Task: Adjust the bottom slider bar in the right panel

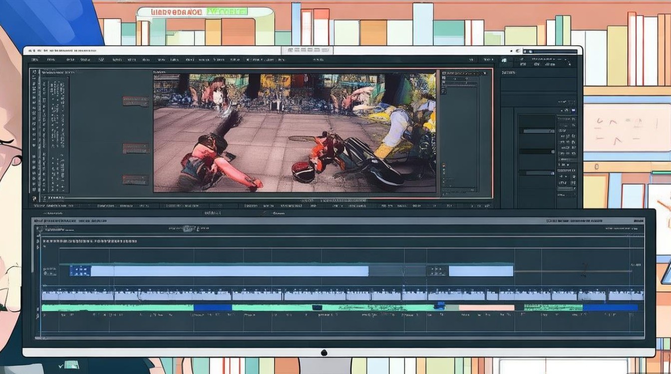Action: [537, 173]
